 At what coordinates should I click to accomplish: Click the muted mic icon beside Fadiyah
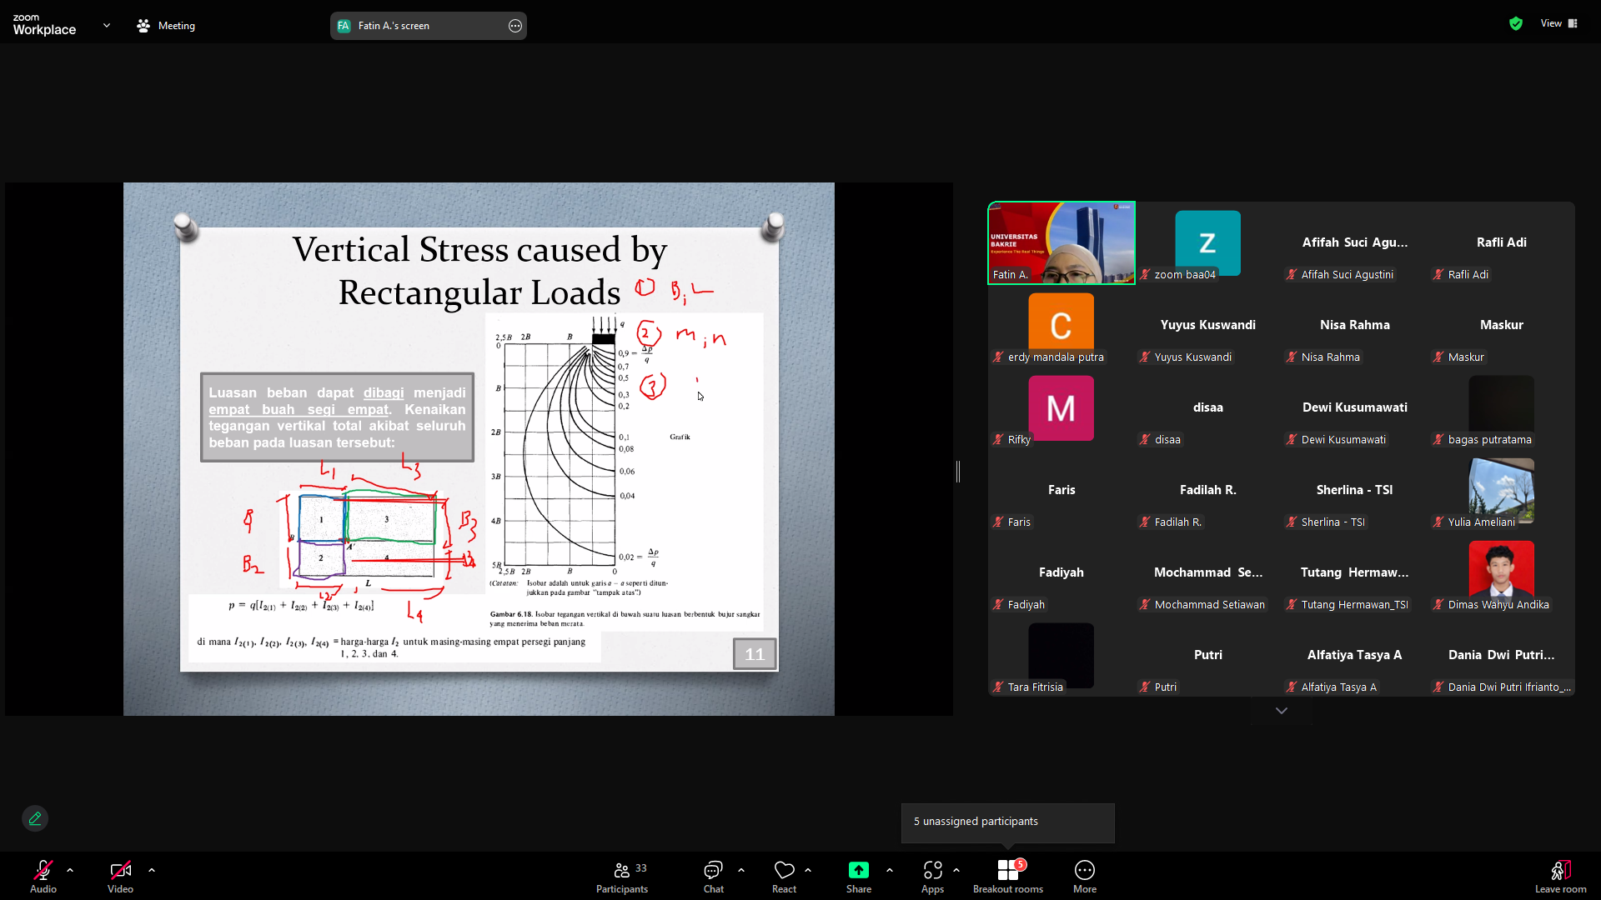998,604
